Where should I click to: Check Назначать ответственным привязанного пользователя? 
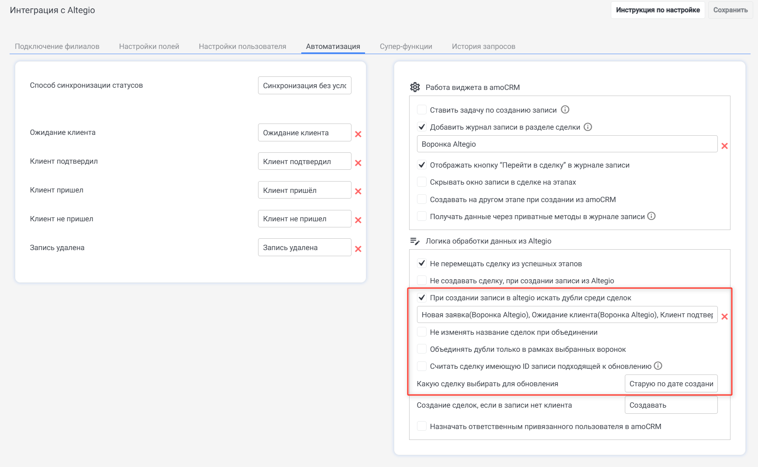[422, 426]
